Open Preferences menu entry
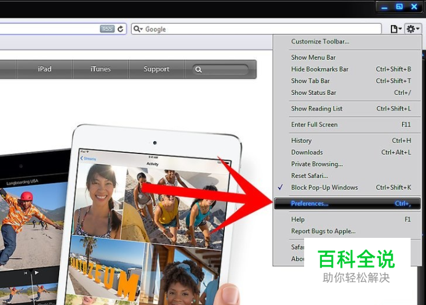 347,203
